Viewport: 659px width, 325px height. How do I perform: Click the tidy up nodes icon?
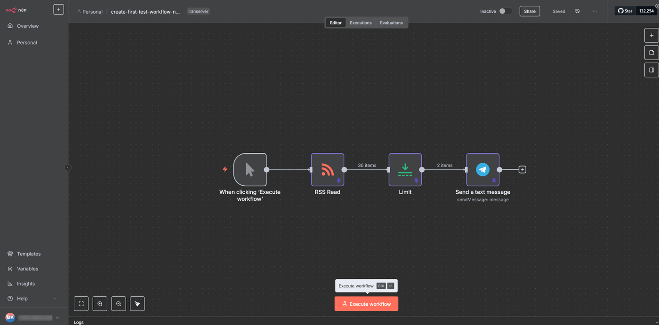pyautogui.click(x=137, y=304)
